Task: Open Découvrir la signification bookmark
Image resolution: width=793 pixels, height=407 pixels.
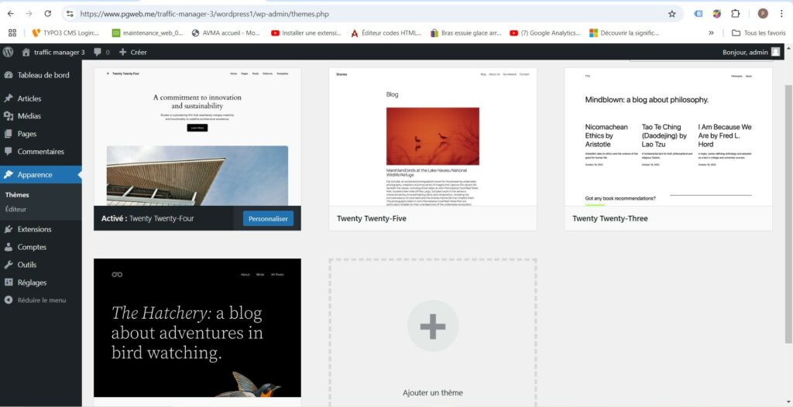Action: click(625, 32)
